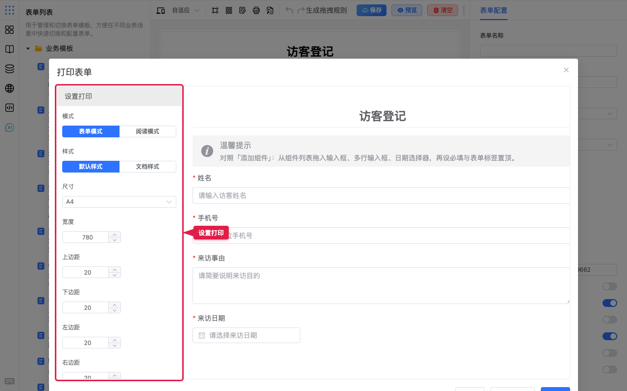Click the printer icon in designer toolbar
The height and width of the screenshot is (391, 627).
click(256, 10)
